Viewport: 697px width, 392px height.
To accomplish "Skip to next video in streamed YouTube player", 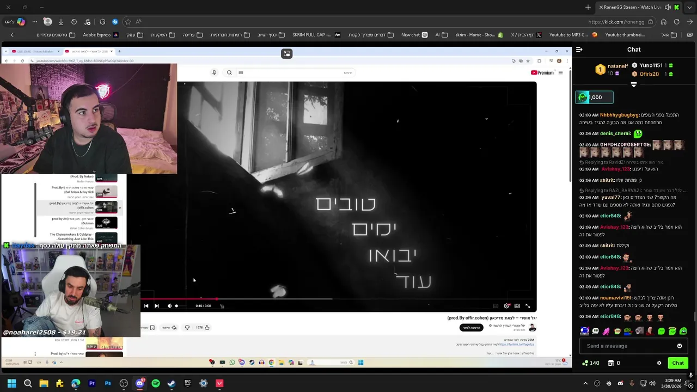I will (156, 306).
